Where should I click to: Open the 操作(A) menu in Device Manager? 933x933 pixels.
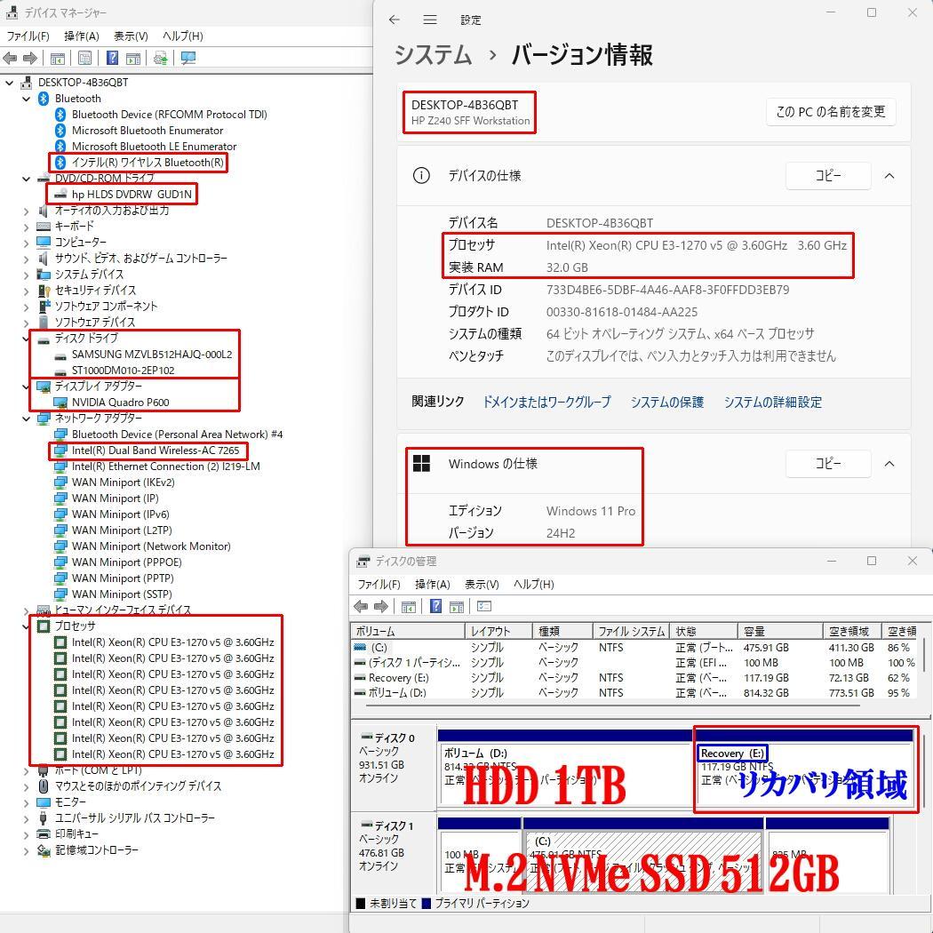[x=81, y=36]
